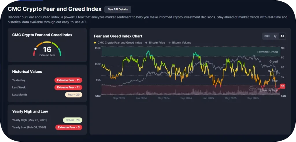
Task: Click the Fear - 29 Last Month badge
Action: (74, 95)
